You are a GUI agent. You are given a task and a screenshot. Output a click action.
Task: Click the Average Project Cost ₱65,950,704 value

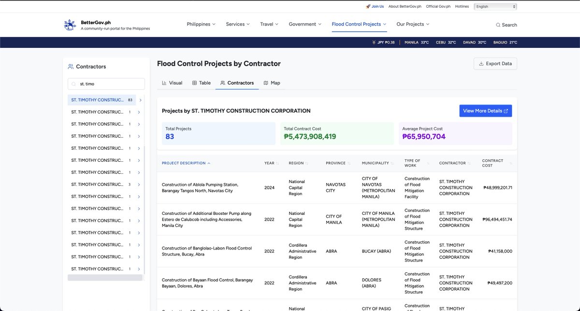pyautogui.click(x=424, y=137)
